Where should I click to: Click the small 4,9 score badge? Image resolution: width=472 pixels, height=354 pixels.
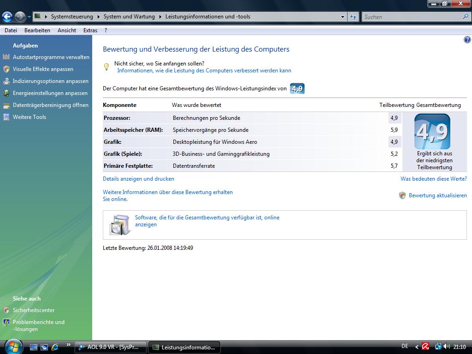[297, 88]
